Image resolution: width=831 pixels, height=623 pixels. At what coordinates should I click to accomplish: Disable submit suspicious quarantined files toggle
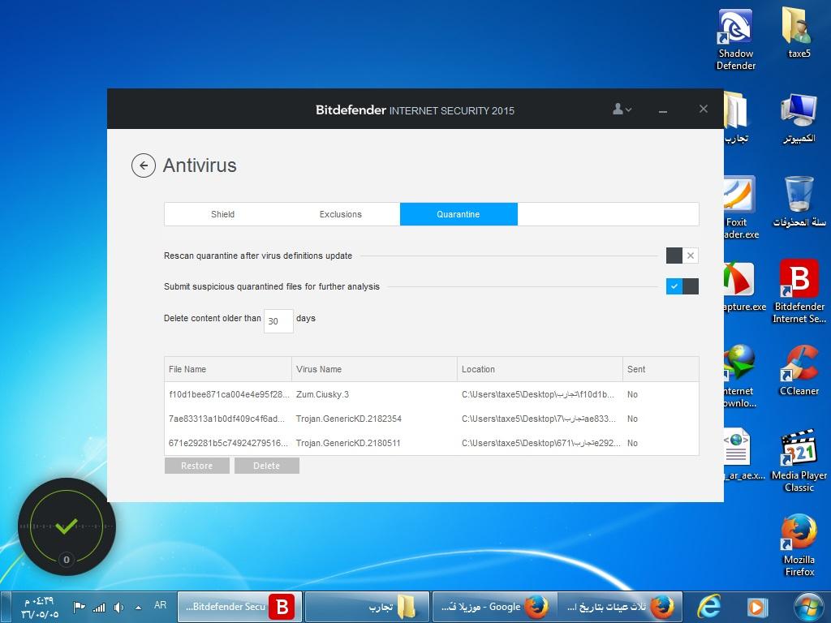point(682,286)
